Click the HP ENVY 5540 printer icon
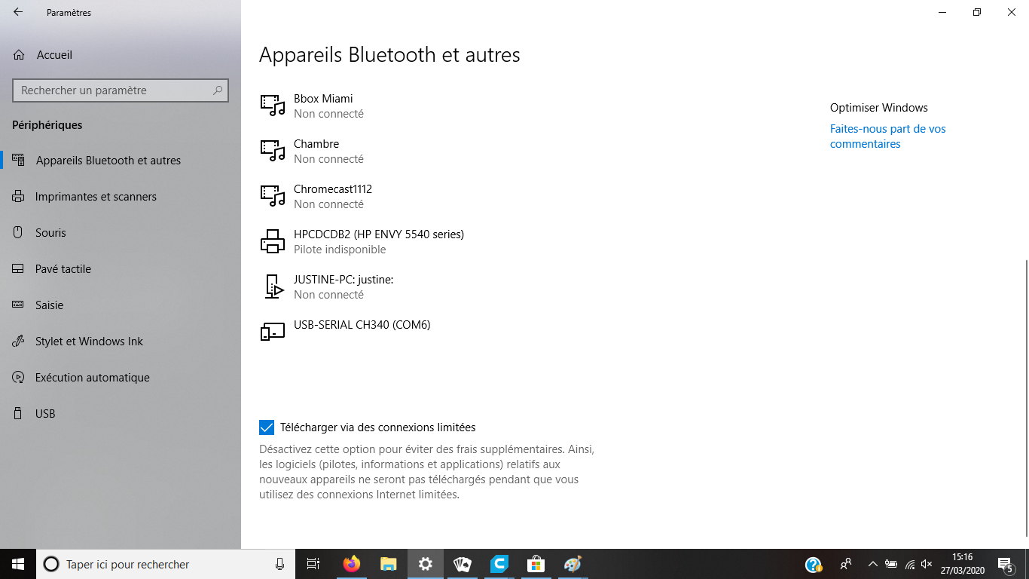Screen dimensions: 1029x579 (273, 241)
